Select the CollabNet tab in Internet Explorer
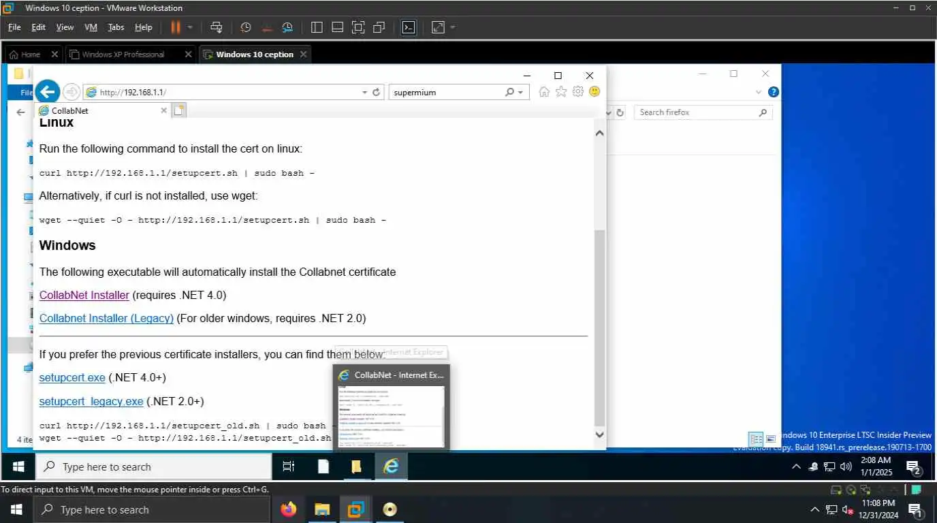937x523 pixels. [102, 110]
